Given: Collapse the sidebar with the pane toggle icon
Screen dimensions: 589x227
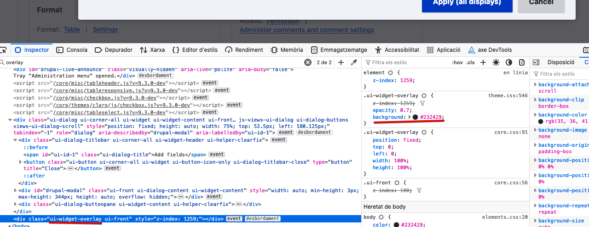Looking at the screenshot, I should [x=536, y=62].
